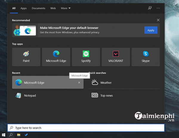Click the taskbar search magnifier icon
The image size is (179, 138).
[11, 135]
